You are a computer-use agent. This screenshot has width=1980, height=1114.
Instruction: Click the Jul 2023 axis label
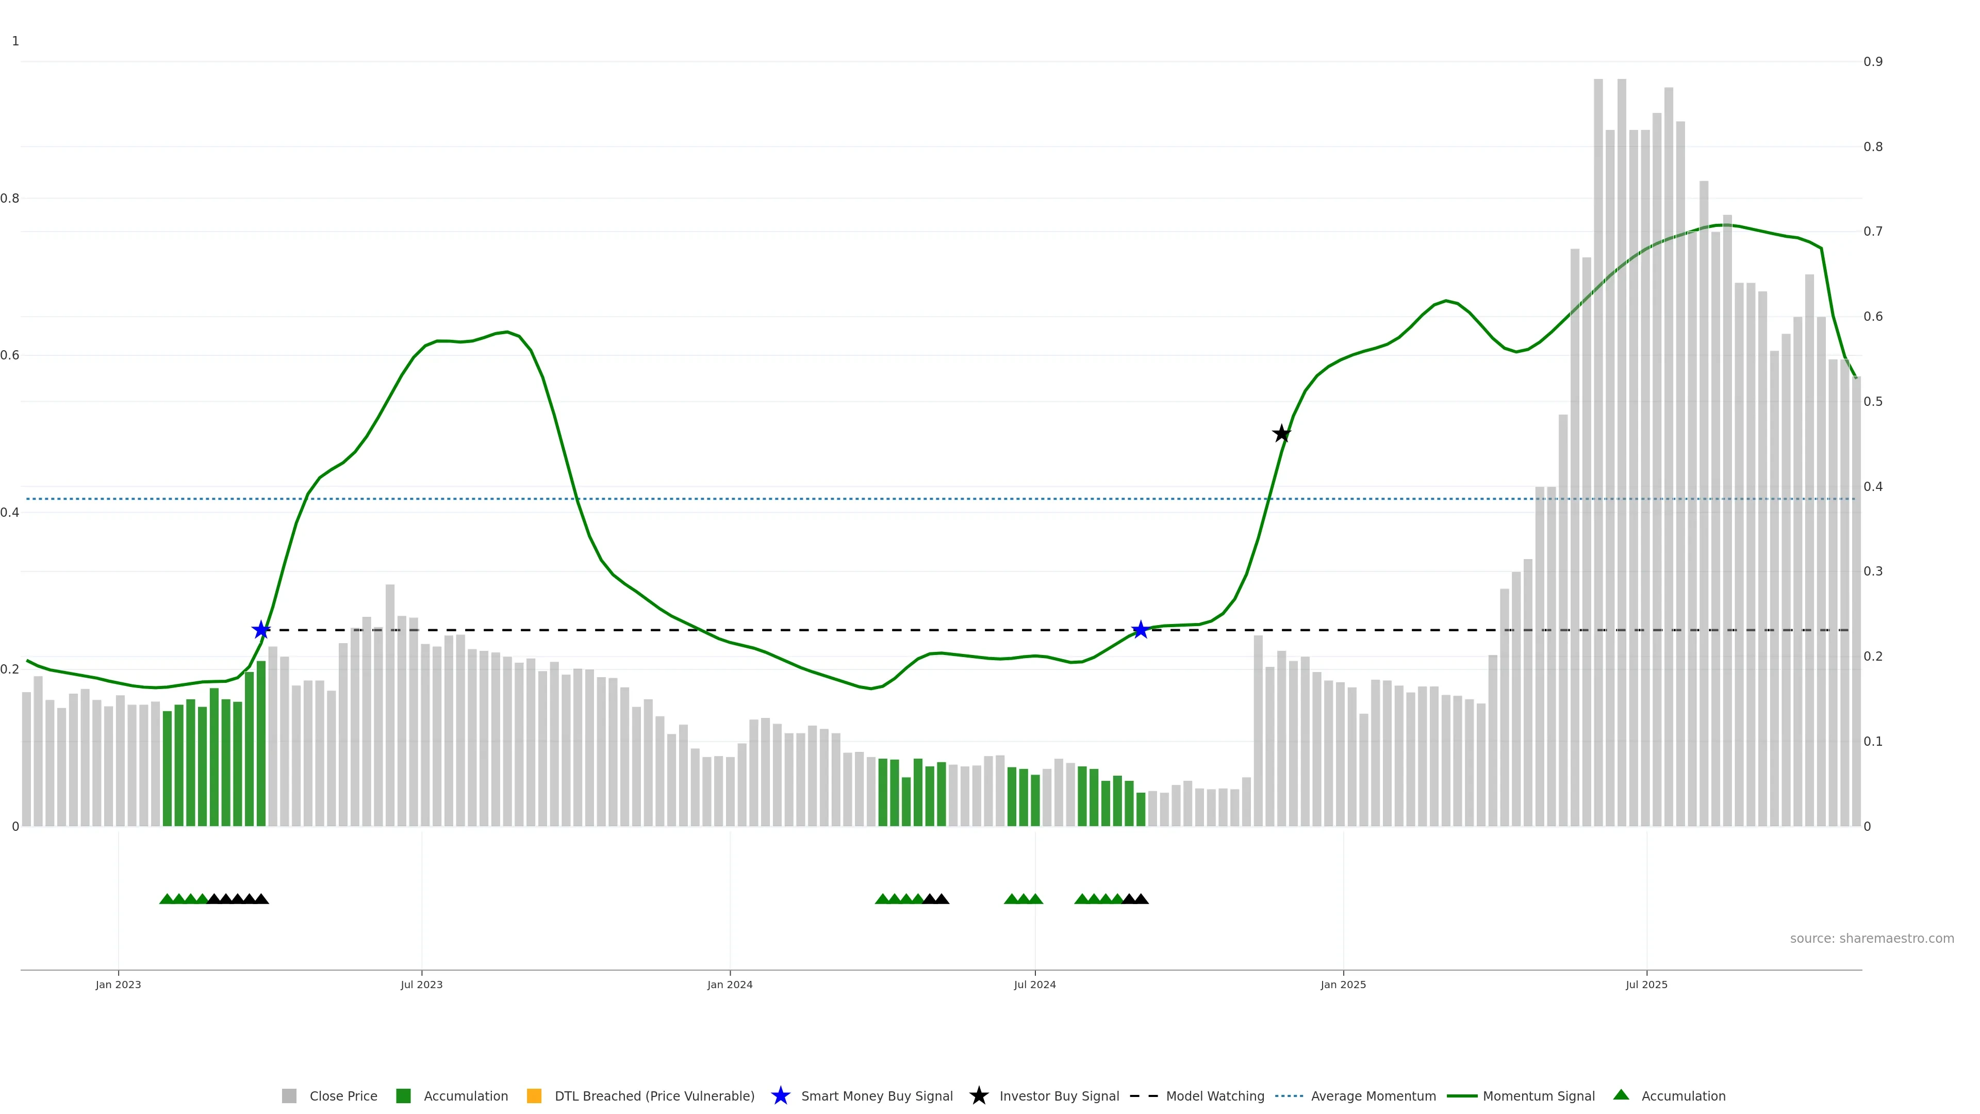pyautogui.click(x=421, y=984)
